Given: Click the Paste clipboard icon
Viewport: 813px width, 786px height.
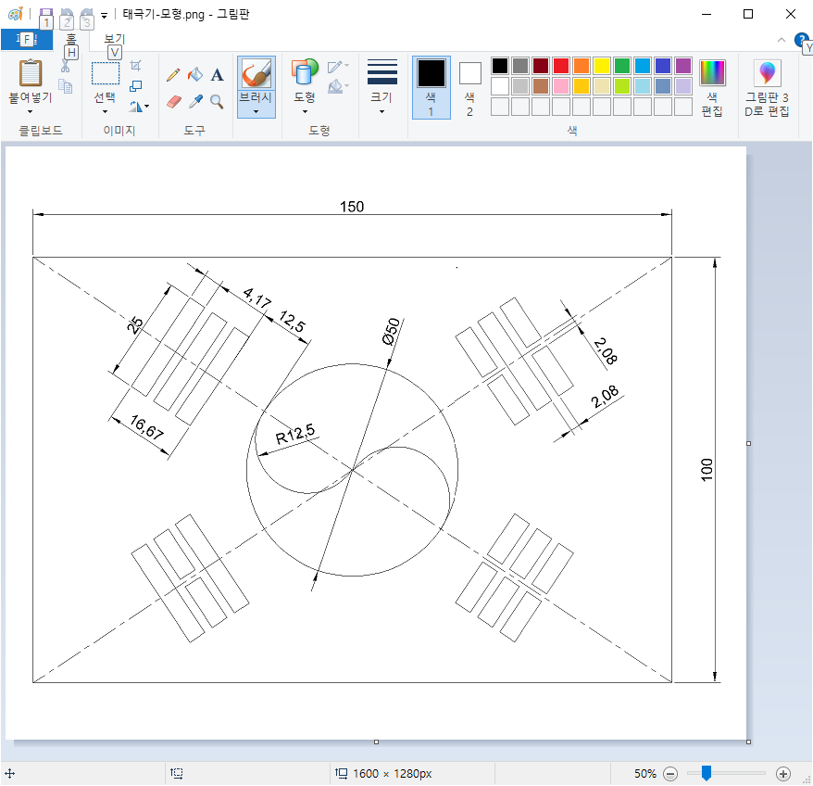Looking at the screenshot, I should [30, 73].
